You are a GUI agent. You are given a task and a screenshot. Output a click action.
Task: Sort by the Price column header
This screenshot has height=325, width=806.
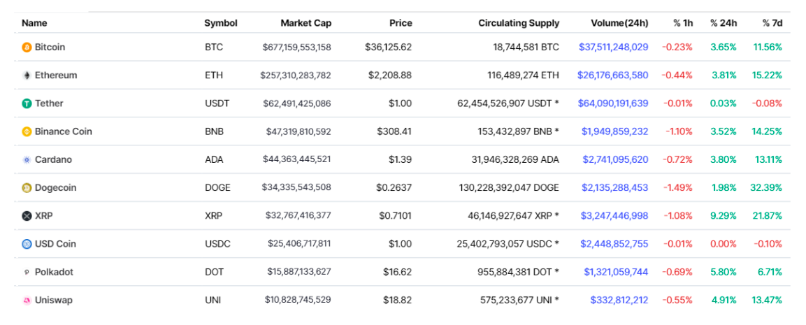tap(401, 23)
